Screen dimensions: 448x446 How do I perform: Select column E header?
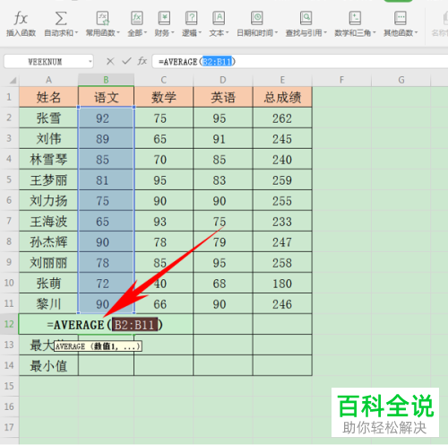tap(282, 80)
